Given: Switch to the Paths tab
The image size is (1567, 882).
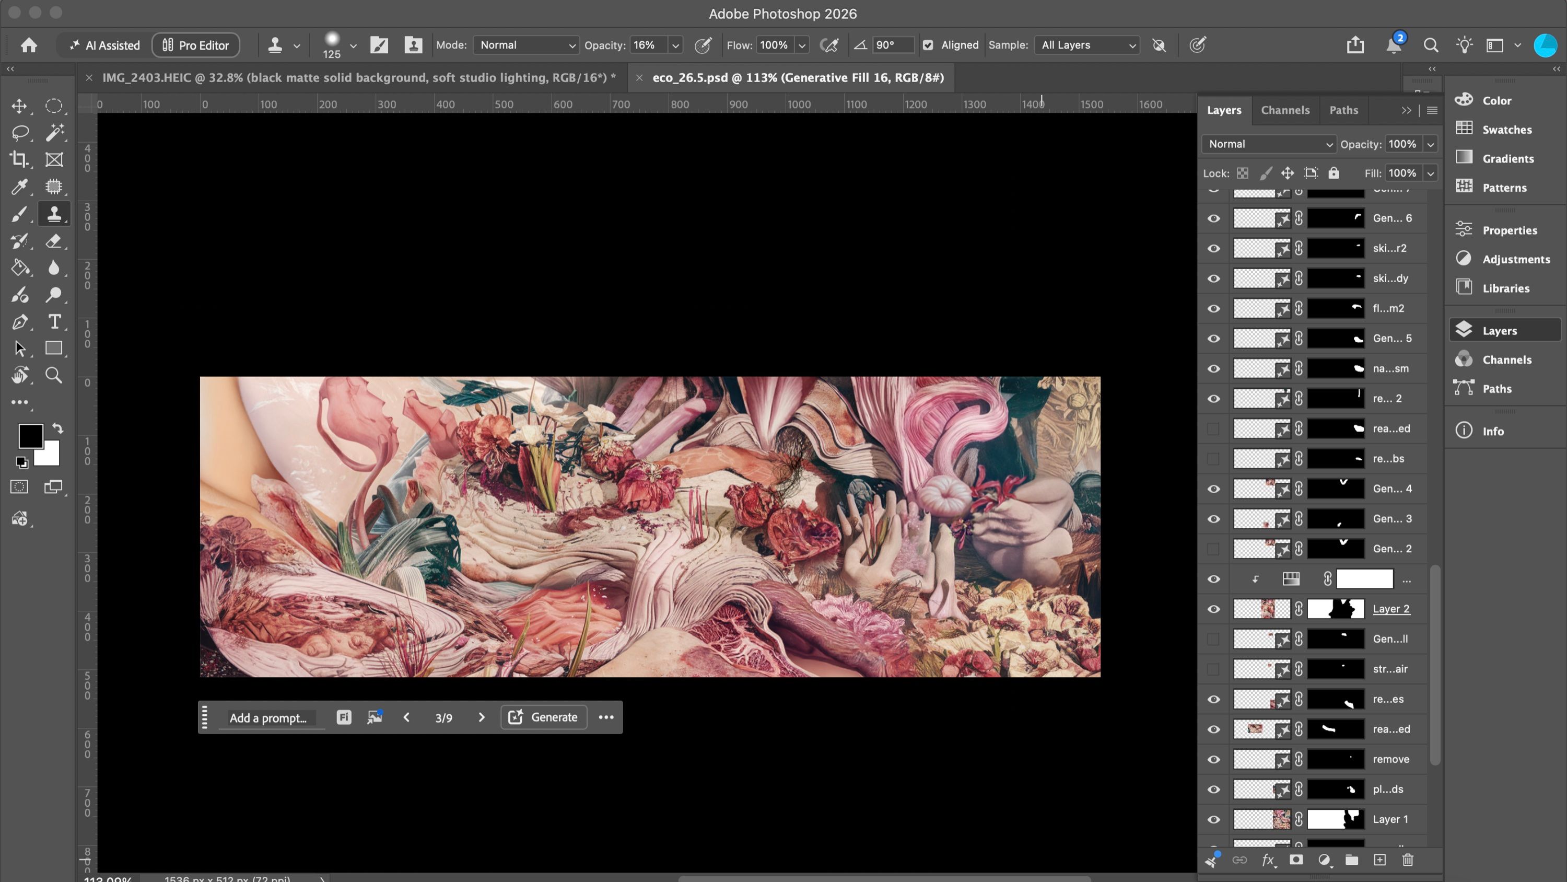Looking at the screenshot, I should [x=1344, y=110].
